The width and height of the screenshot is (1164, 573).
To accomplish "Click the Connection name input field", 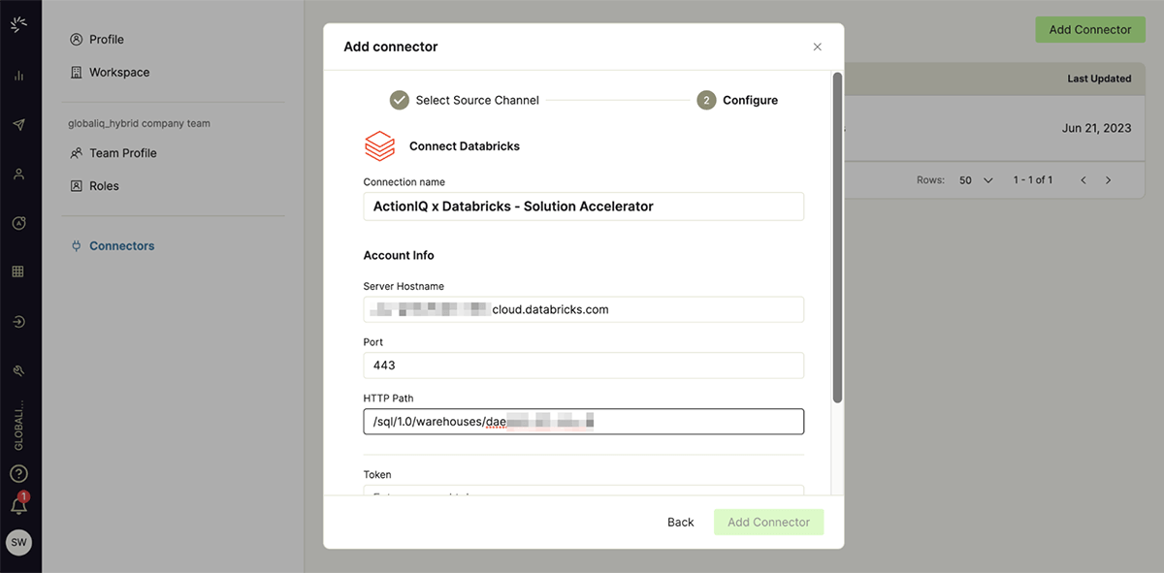I will [583, 207].
